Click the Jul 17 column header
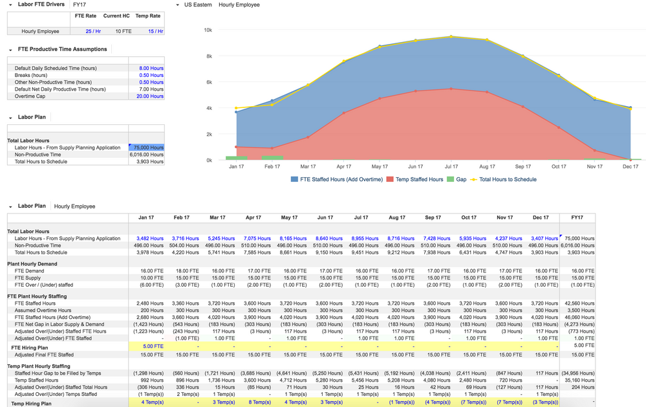The width and height of the screenshot is (646, 407). (x=361, y=217)
